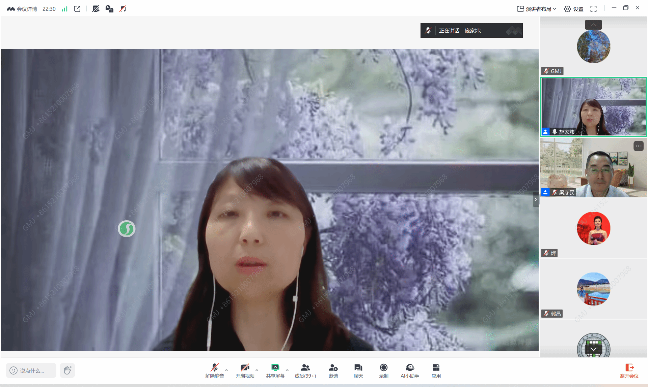Raise hand using the hand icon
The width and height of the screenshot is (648, 387).
[67, 370]
